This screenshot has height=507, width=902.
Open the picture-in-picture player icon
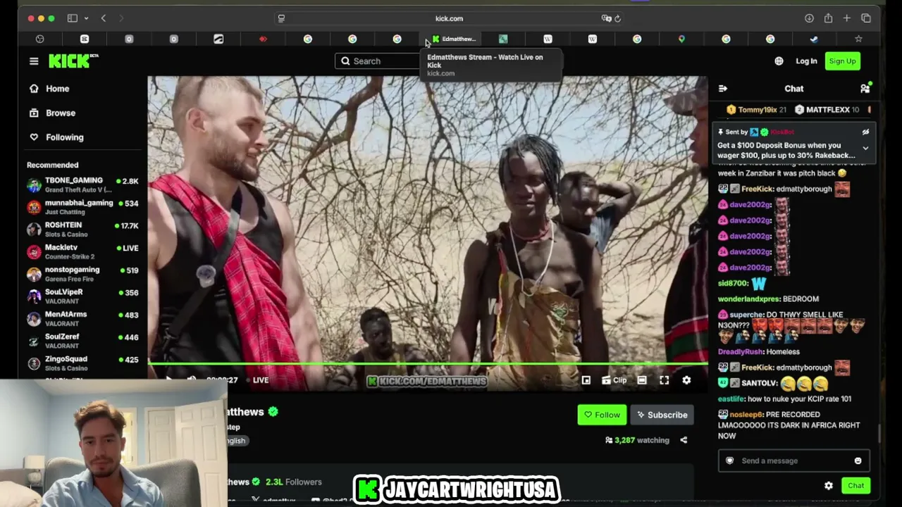tap(586, 380)
